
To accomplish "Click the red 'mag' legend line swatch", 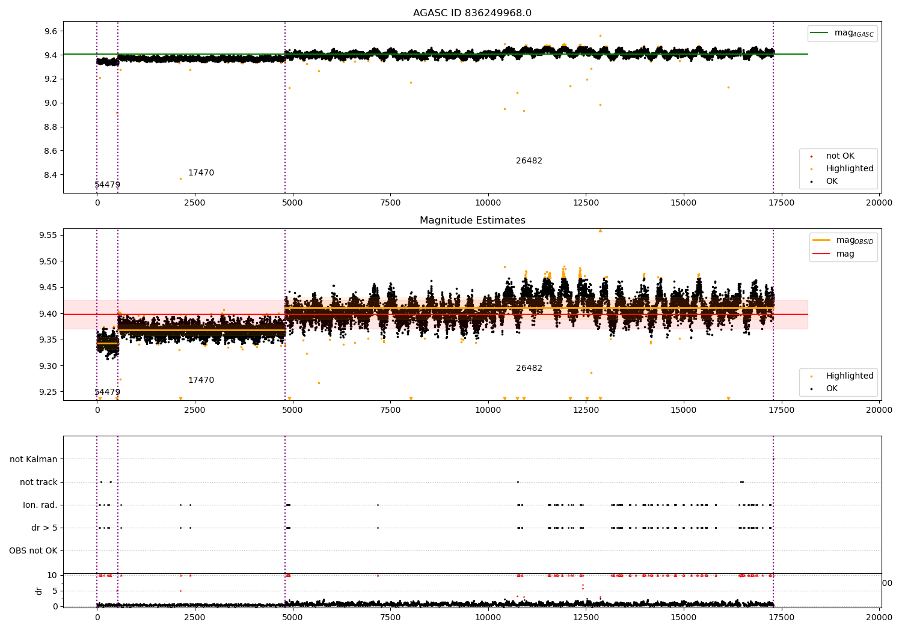I will pos(821,254).
